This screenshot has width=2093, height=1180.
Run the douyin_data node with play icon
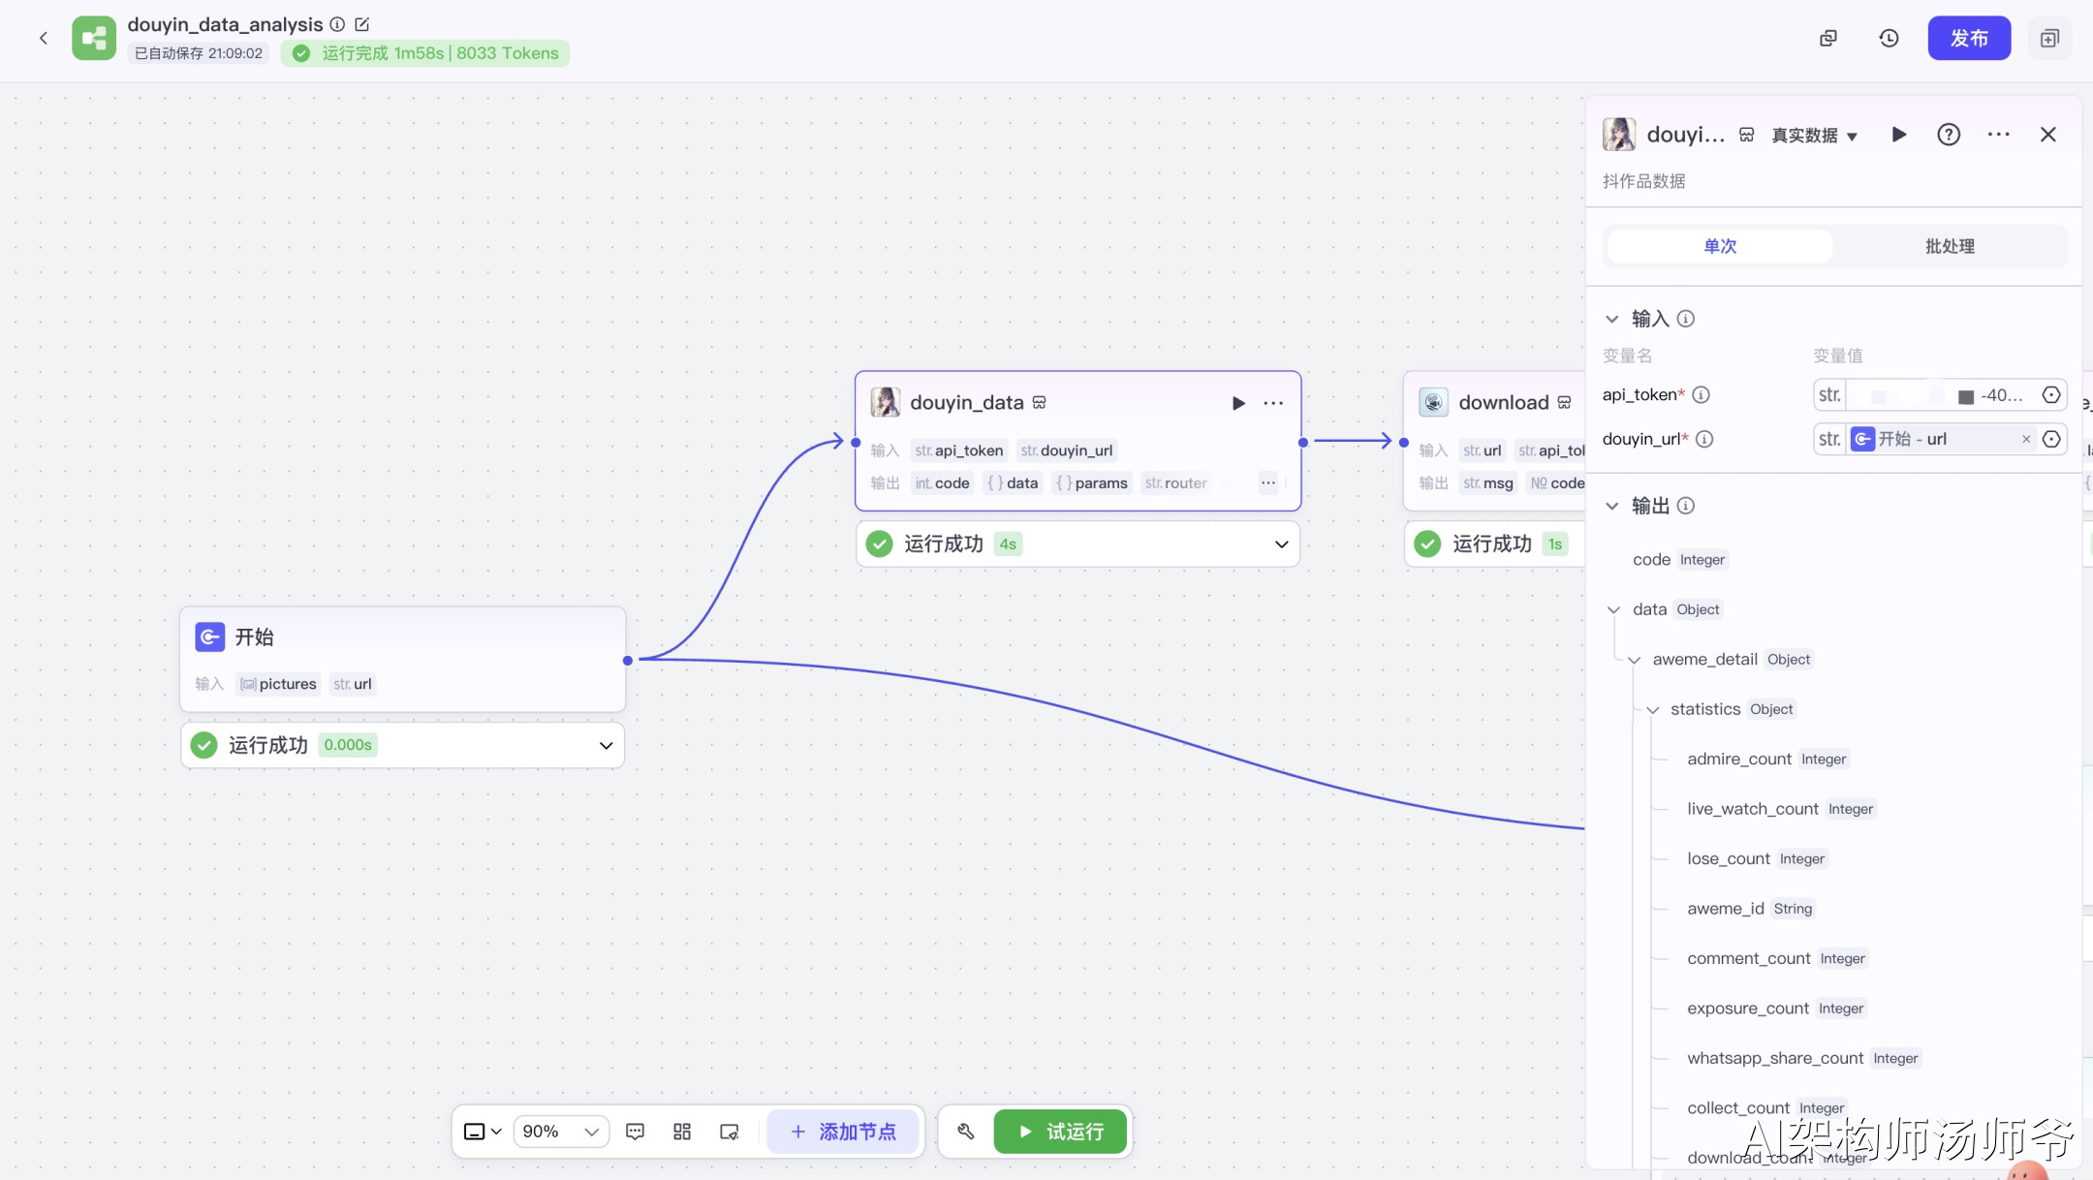pyautogui.click(x=1238, y=403)
